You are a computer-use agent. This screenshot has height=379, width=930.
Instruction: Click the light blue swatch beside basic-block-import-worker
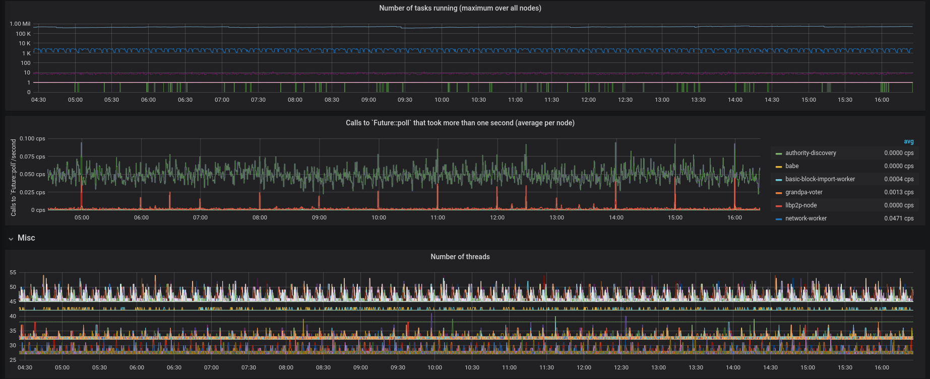(779, 180)
